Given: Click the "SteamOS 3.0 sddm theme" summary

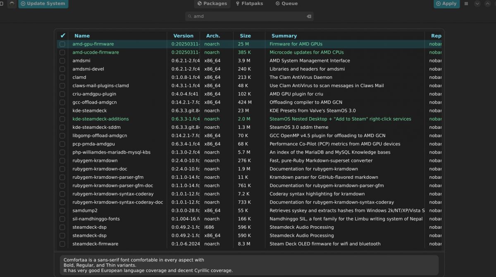Looking at the screenshot, I should [x=299, y=127].
